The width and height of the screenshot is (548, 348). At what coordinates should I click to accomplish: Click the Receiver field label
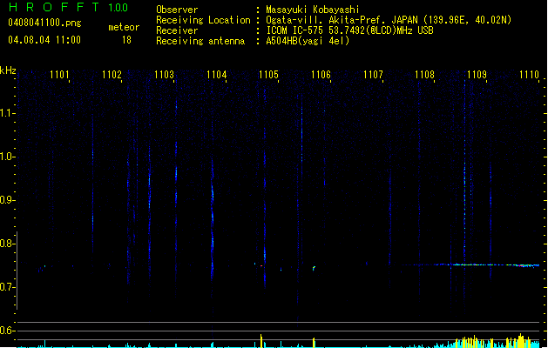coord(177,30)
